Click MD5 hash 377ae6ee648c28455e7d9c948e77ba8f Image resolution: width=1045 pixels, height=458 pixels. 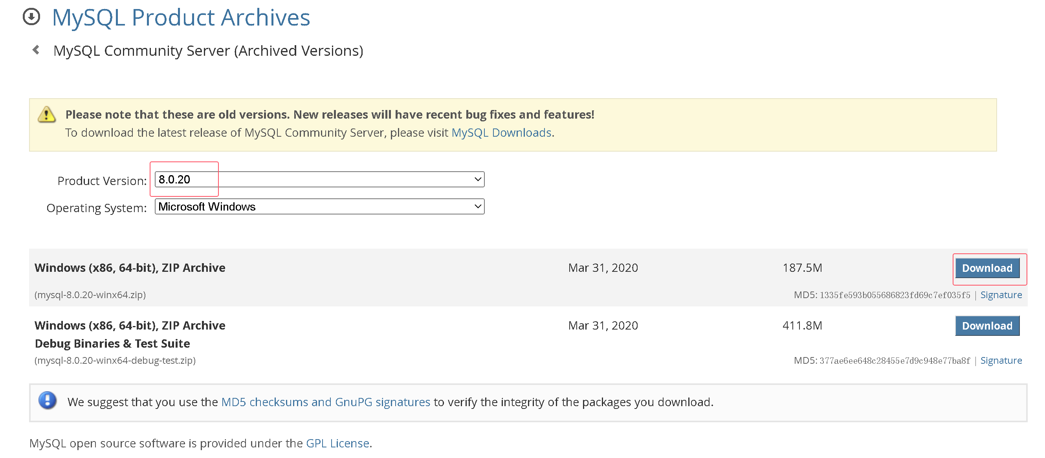pos(895,361)
